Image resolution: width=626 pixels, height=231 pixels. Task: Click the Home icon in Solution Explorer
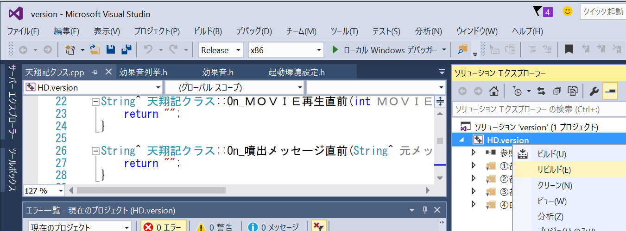(494, 91)
